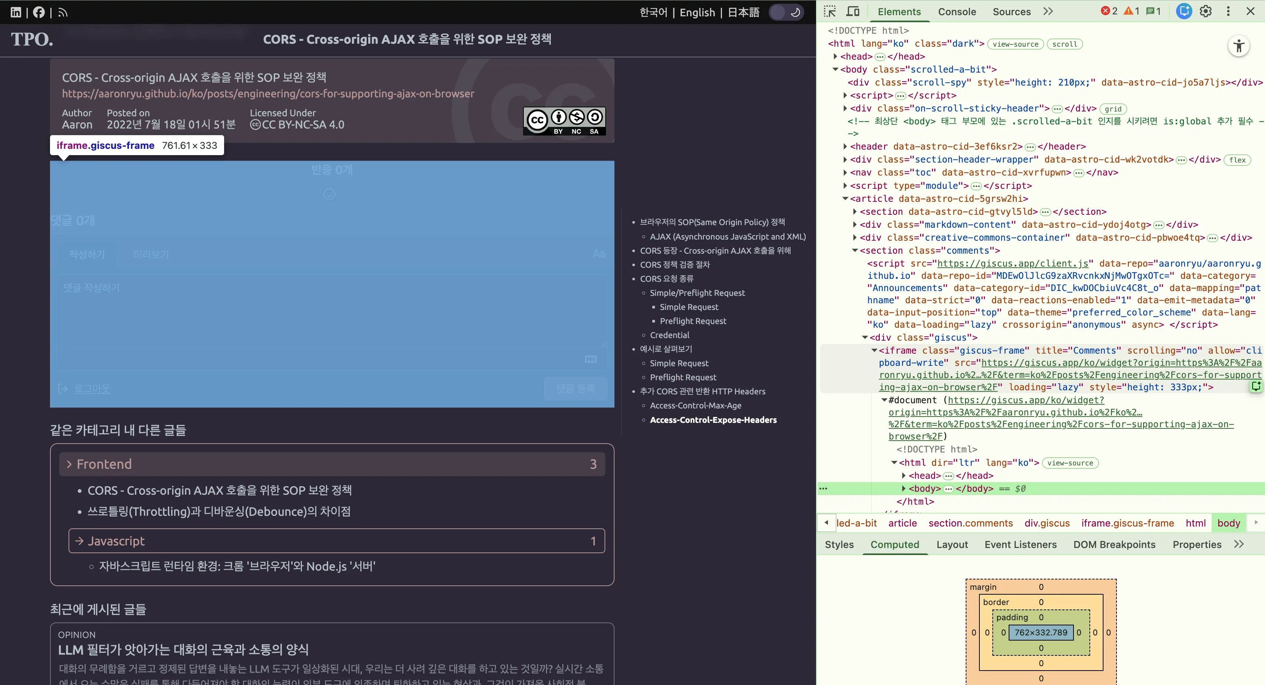The width and height of the screenshot is (1265, 685).
Task: Open the post URL link in header card
Action: [268, 93]
